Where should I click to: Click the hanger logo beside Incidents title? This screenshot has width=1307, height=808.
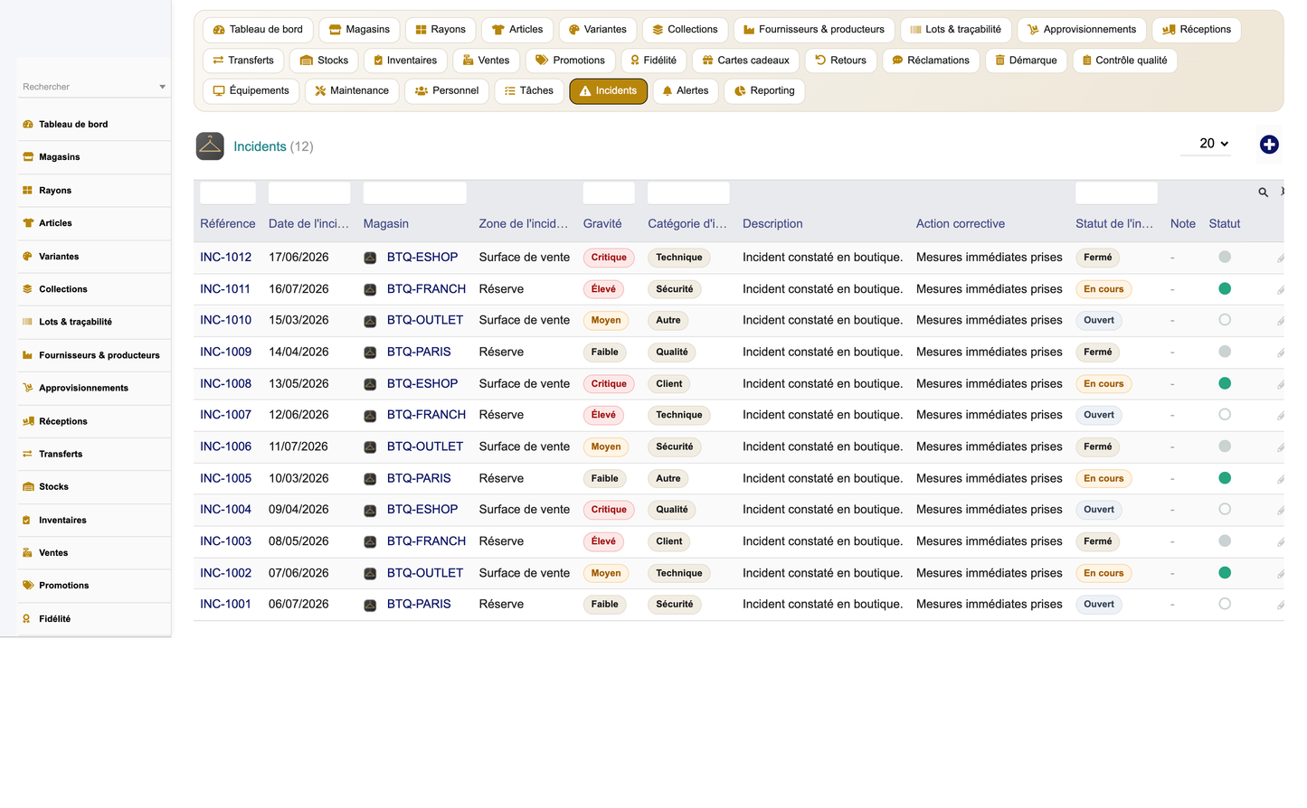(210, 146)
